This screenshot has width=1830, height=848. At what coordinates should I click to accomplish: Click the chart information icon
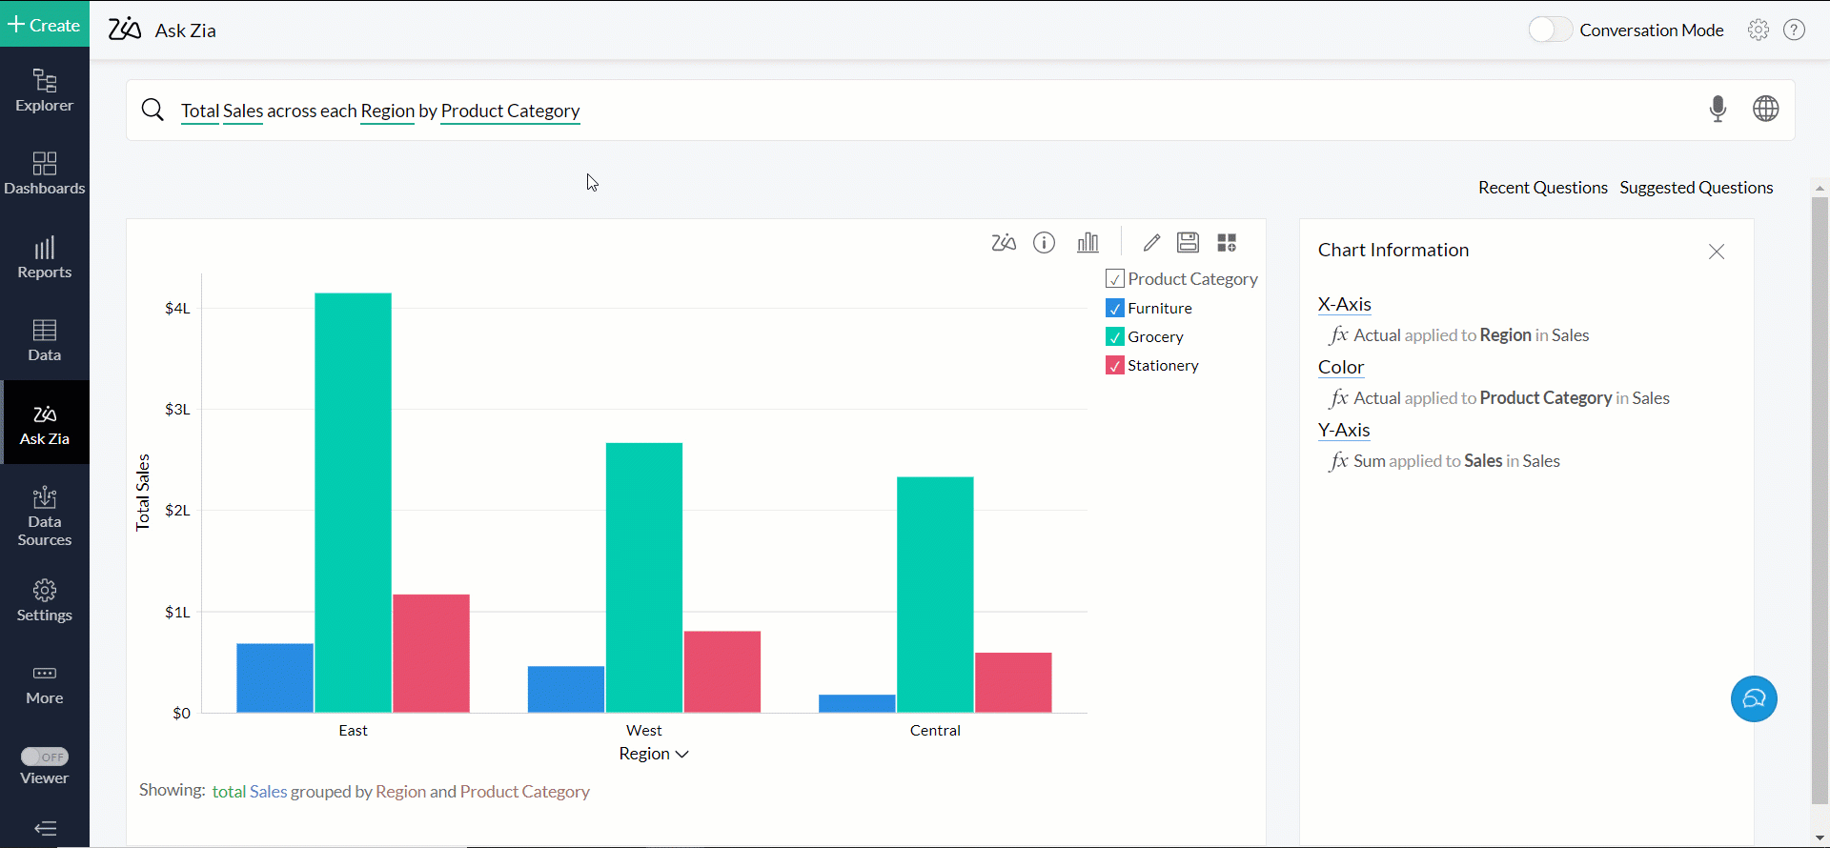pyautogui.click(x=1045, y=243)
